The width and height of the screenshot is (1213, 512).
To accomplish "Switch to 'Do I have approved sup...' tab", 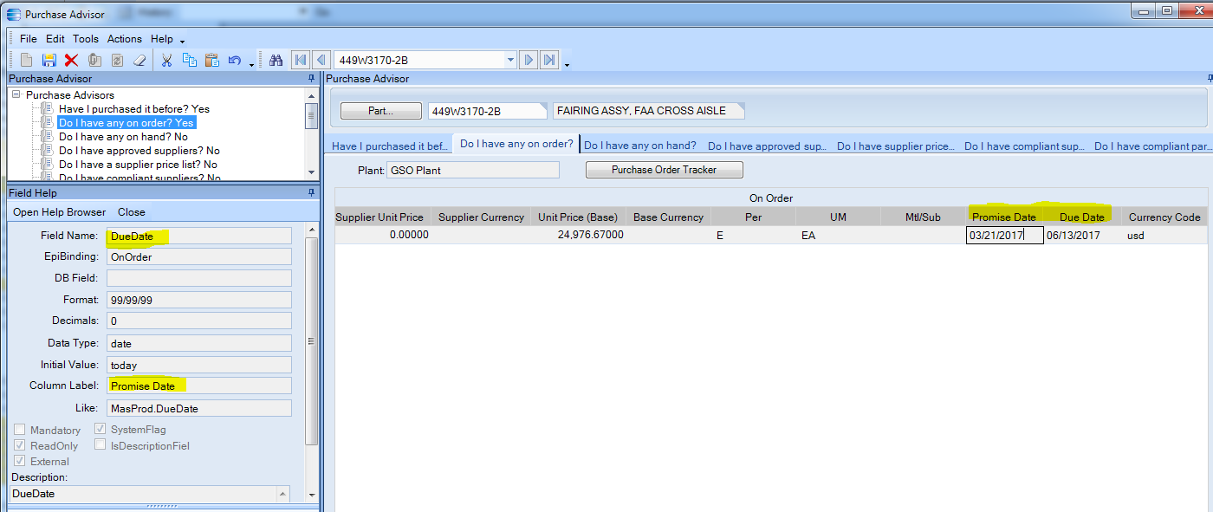I will pyautogui.click(x=766, y=146).
